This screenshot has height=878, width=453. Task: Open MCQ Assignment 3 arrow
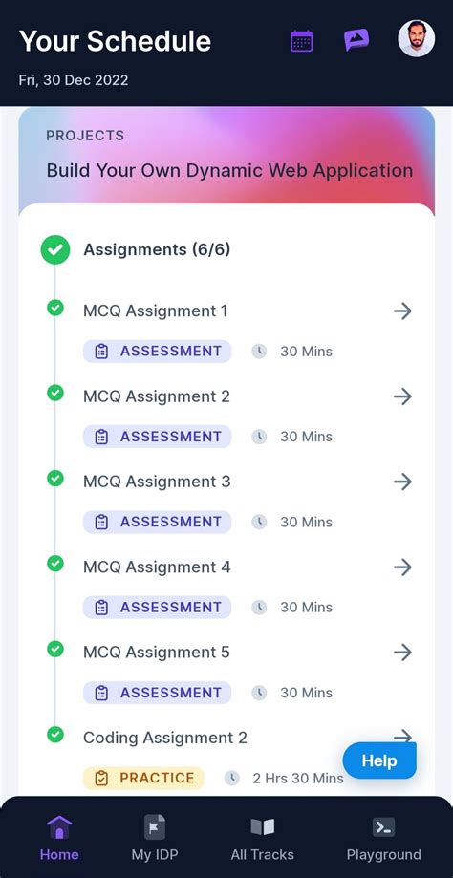[402, 482]
